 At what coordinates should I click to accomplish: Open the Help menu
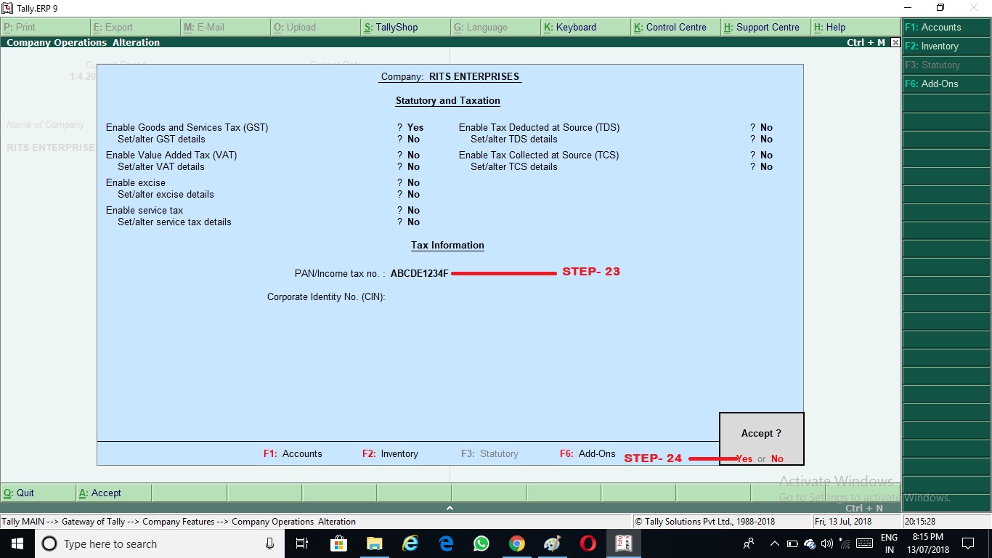[855, 28]
